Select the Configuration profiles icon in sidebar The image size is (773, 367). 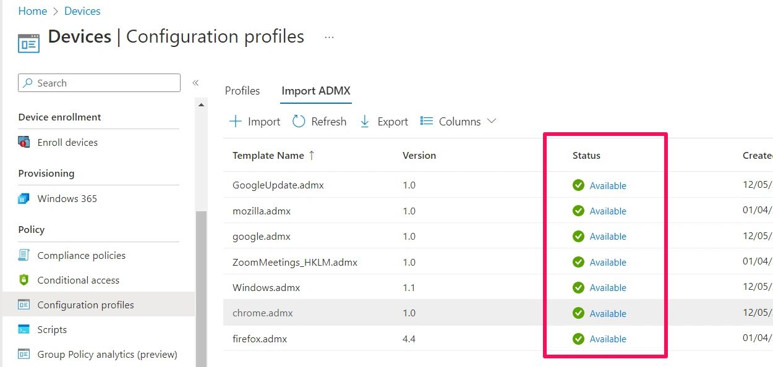click(x=24, y=305)
